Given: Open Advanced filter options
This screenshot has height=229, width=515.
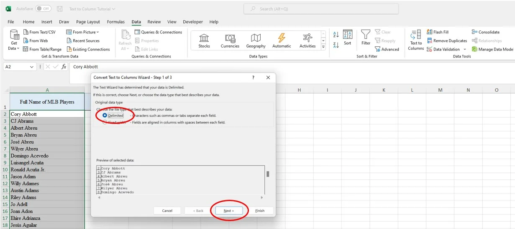Looking at the screenshot, I should (387, 49).
